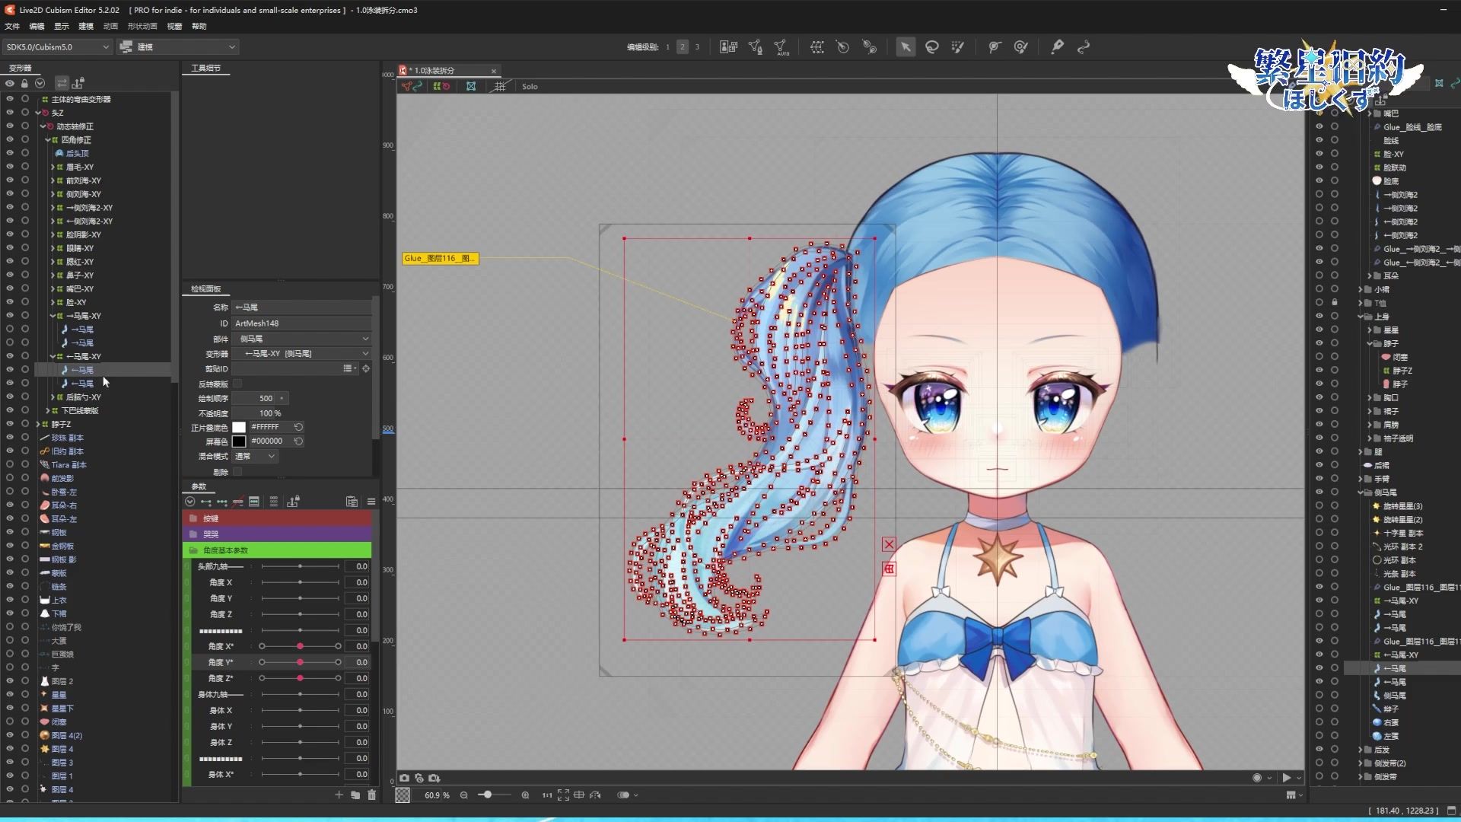
Task: Hide the 前发影 layer via eye icon
Action: tap(10, 478)
